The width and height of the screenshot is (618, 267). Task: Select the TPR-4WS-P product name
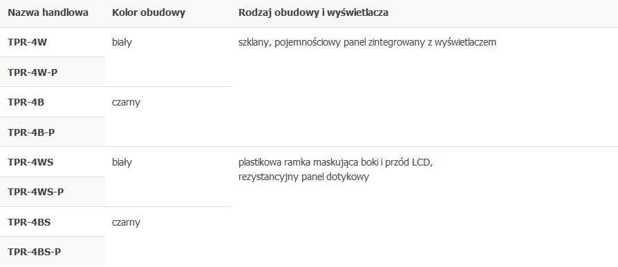pos(36,192)
